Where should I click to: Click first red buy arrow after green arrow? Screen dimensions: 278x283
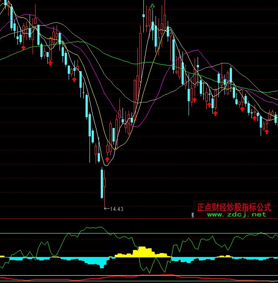coord(195,100)
